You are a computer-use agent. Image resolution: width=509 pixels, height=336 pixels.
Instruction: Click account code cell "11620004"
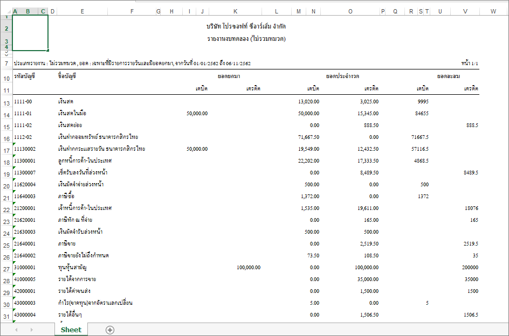(x=25, y=185)
